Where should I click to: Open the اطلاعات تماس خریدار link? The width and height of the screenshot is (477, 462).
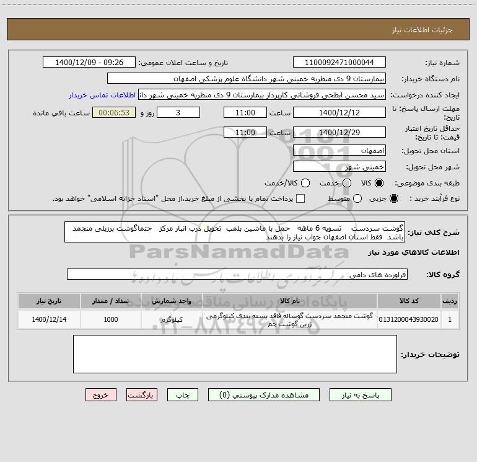pyautogui.click(x=102, y=95)
